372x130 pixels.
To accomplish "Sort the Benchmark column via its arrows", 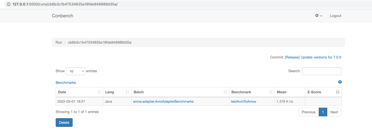I will (271, 92).
